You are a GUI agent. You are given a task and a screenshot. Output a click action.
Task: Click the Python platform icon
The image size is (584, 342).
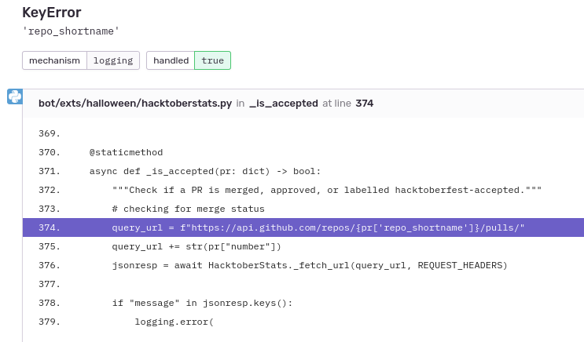point(15,96)
